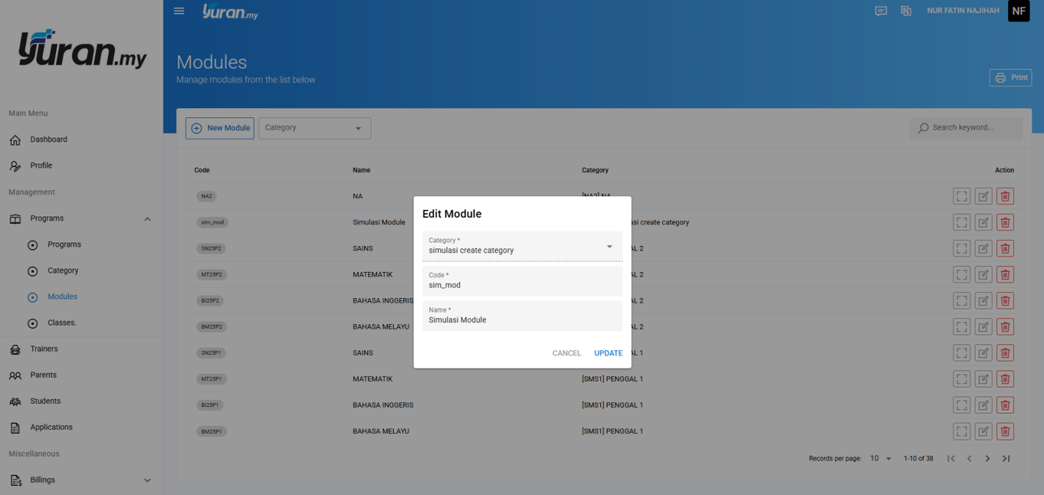Click the BM25P1 code chip
Screen dimensions: 1044x495
tap(211, 432)
